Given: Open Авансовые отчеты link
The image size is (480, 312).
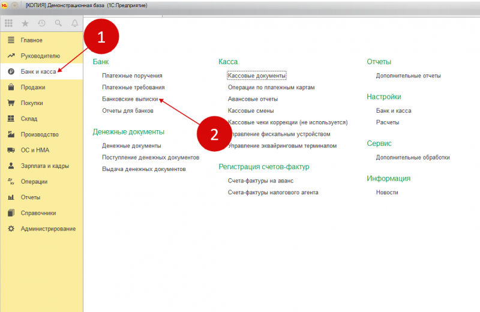Looking at the screenshot, I should point(253,99).
